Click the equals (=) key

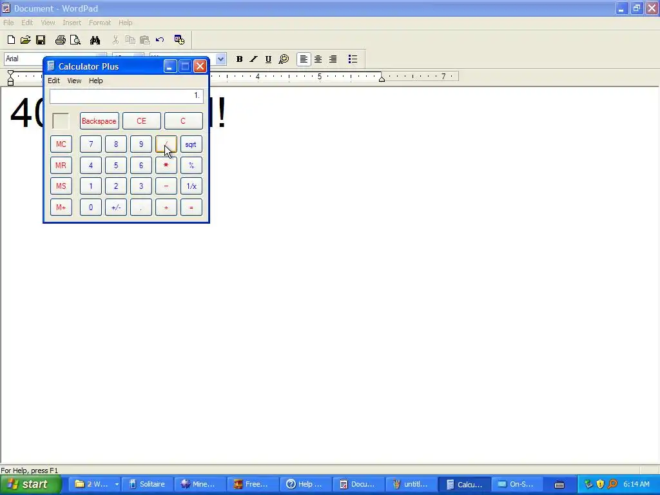[191, 208]
